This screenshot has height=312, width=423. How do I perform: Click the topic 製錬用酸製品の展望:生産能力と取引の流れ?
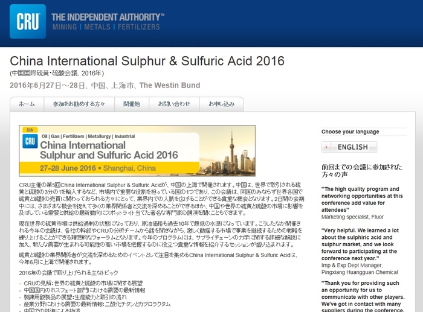click(76, 297)
